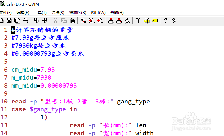Click the Save file toolbar icon
The image size is (224, 136).
pyautogui.click(x=9, y=21)
